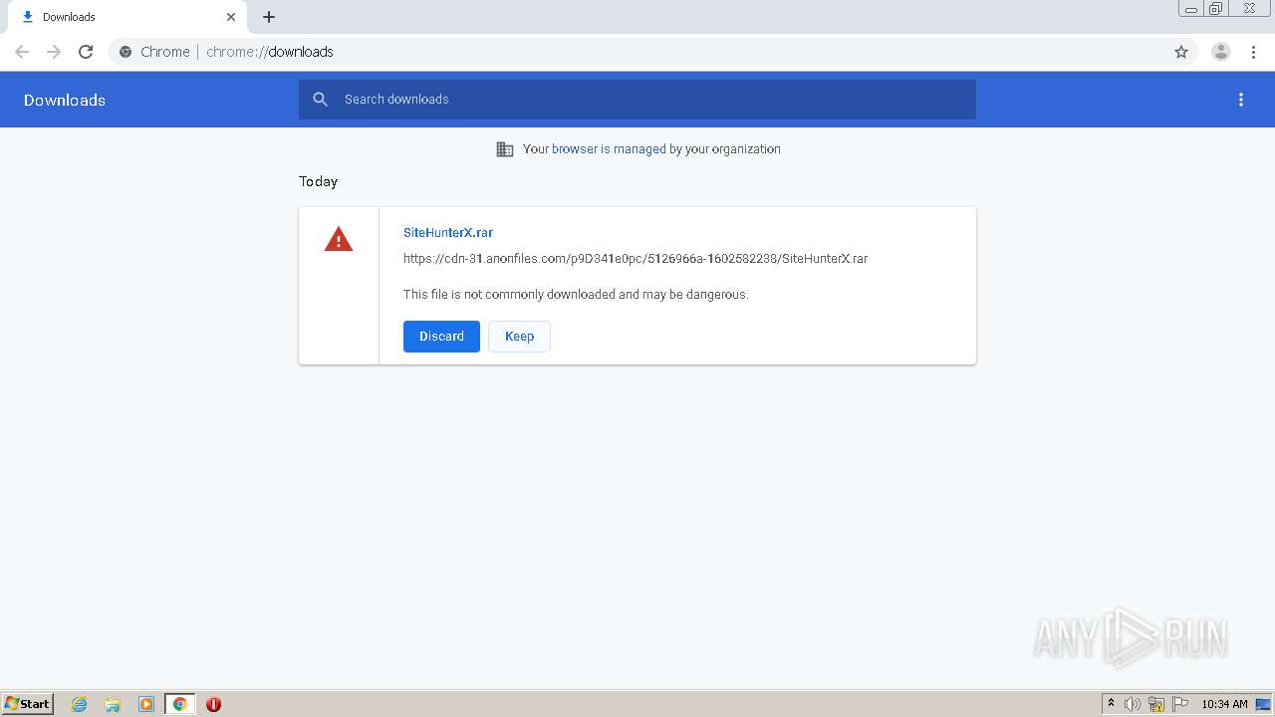
Task: Click the red warning triangle icon
Action: tap(339, 240)
